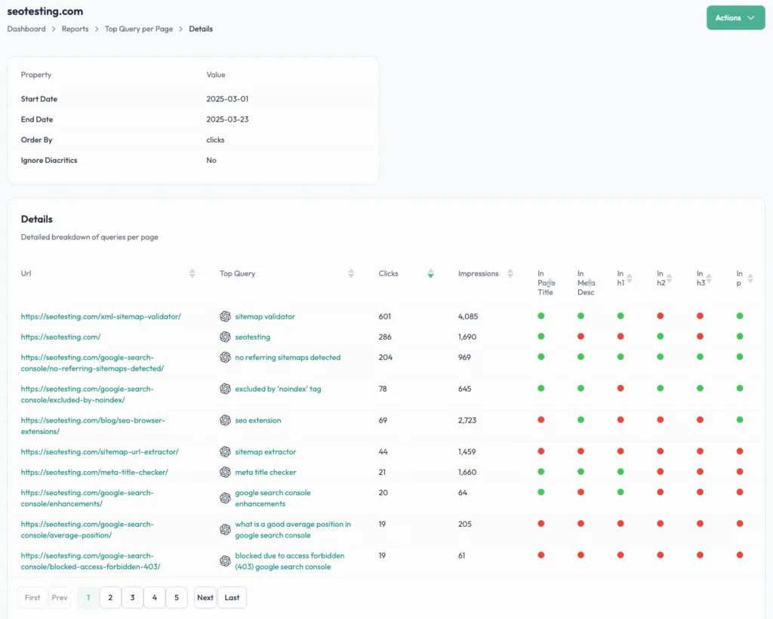Click the Last pagination button

pyautogui.click(x=232, y=597)
